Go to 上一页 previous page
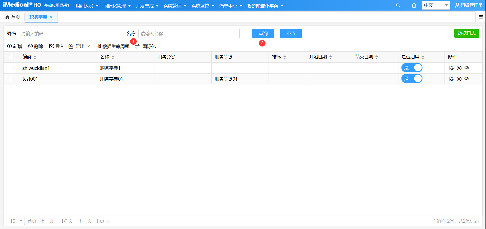Viewport: 486px width, 229px height. click(47, 221)
